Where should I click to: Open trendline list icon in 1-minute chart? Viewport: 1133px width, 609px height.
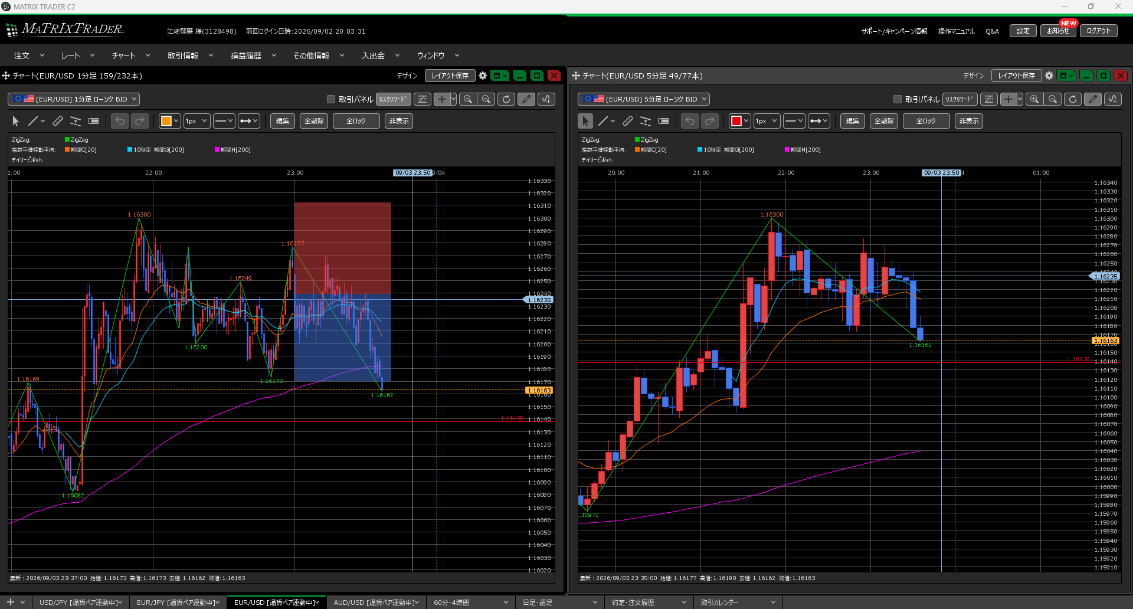pyautogui.click(x=423, y=99)
